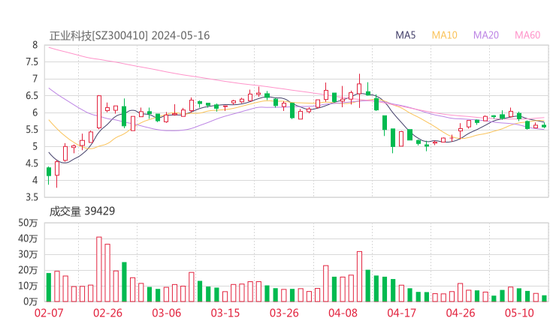Click the 05-10 date axis label
This screenshot has width=556, height=330.
pyautogui.click(x=519, y=313)
